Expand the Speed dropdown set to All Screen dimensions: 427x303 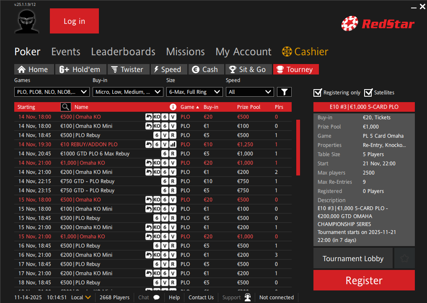tap(250, 92)
